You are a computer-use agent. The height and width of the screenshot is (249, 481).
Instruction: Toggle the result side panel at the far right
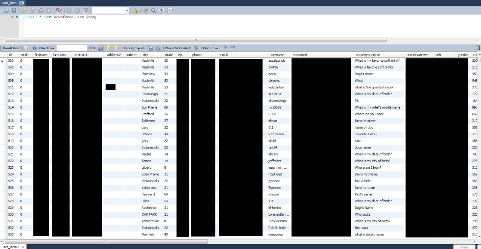pos(477,48)
